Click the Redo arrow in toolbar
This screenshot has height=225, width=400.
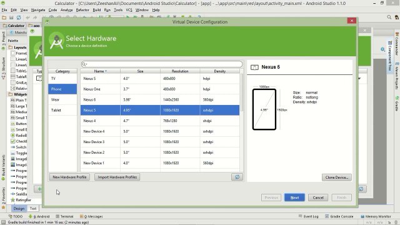click(x=35, y=17)
